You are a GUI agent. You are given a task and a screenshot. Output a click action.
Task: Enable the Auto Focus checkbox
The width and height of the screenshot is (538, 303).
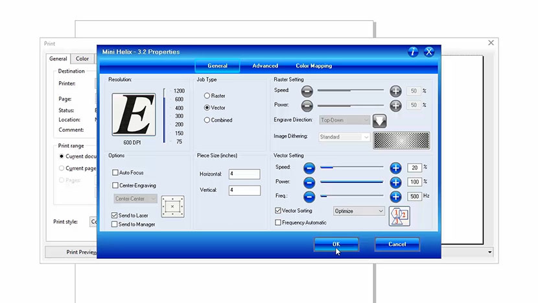(115, 173)
